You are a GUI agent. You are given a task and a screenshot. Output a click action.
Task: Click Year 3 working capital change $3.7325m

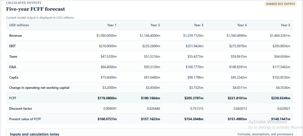(196, 88)
